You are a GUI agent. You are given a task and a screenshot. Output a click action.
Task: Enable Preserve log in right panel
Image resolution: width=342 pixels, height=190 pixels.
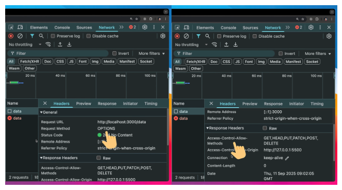(x=219, y=36)
